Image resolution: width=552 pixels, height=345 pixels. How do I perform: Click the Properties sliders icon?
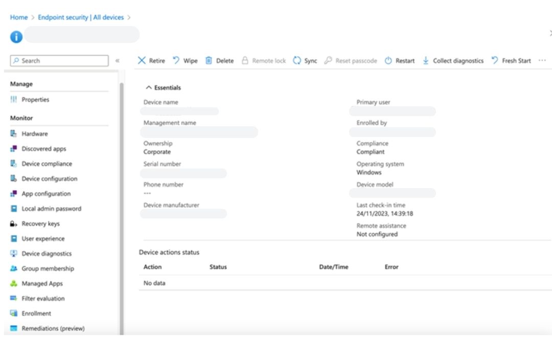point(14,99)
